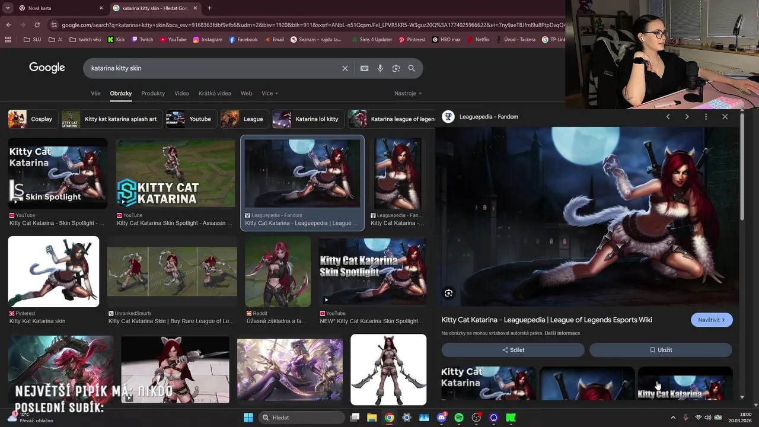Switch to the Nová karta browser tab
The width and height of the screenshot is (759, 427).
click(59, 8)
